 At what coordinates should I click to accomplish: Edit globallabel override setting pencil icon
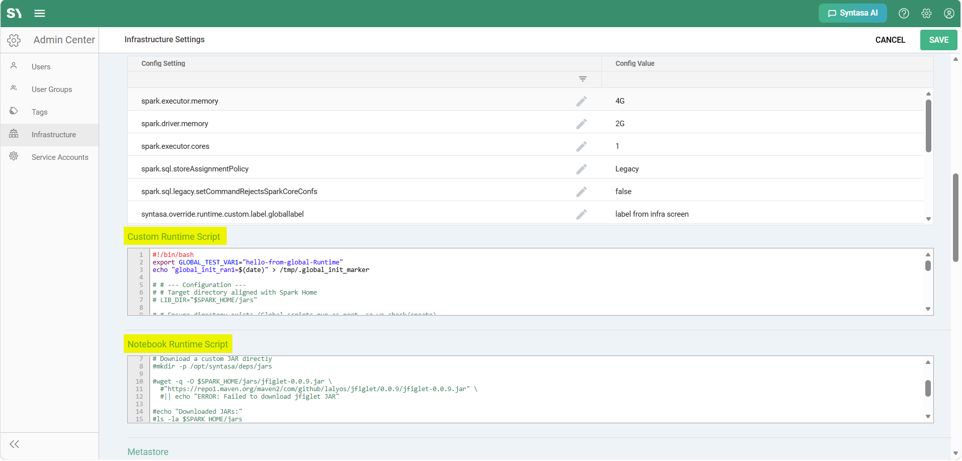pos(581,214)
